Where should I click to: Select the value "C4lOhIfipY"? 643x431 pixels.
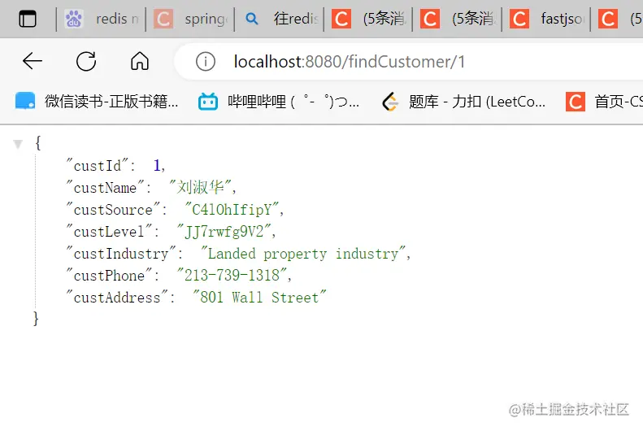point(232,210)
